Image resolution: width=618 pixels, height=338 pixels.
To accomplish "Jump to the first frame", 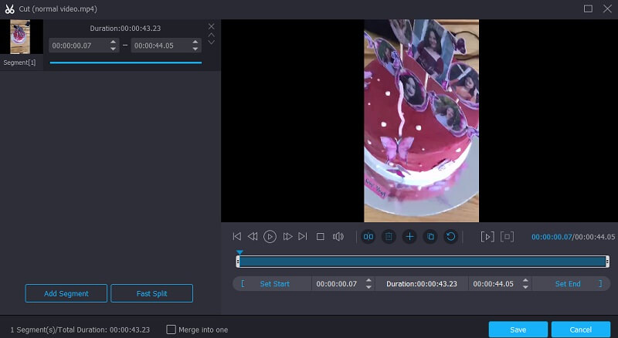I will coord(237,236).
